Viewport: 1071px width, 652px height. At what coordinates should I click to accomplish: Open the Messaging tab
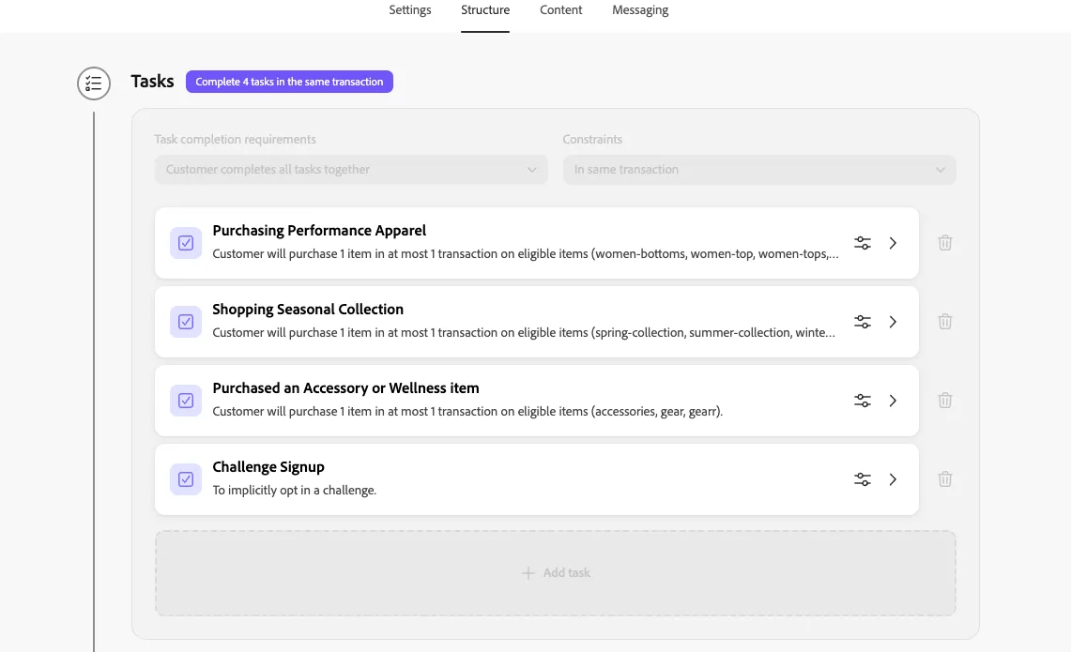tap(640, 10)
